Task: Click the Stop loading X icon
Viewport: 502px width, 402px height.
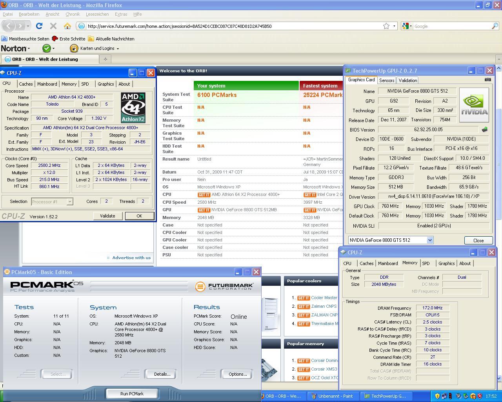Action: [53, 26]
